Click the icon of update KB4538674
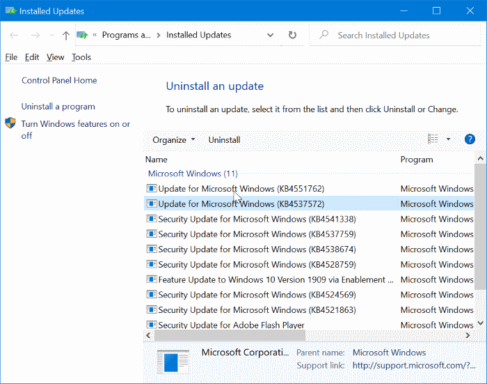The image size is (487, 384). (152, 249)
